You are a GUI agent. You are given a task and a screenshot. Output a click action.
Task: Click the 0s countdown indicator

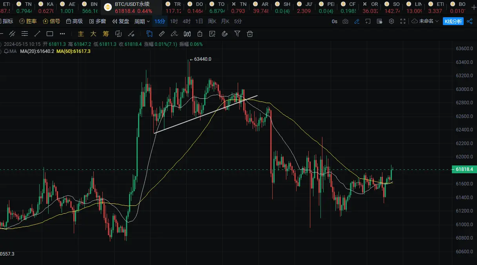click(334, 21)
